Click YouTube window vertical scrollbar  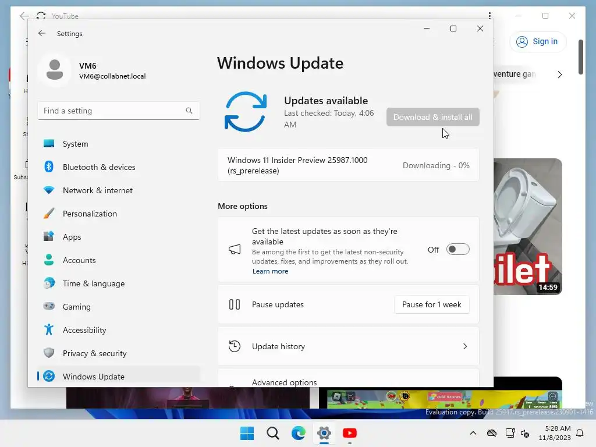click(x=580, y=57)
